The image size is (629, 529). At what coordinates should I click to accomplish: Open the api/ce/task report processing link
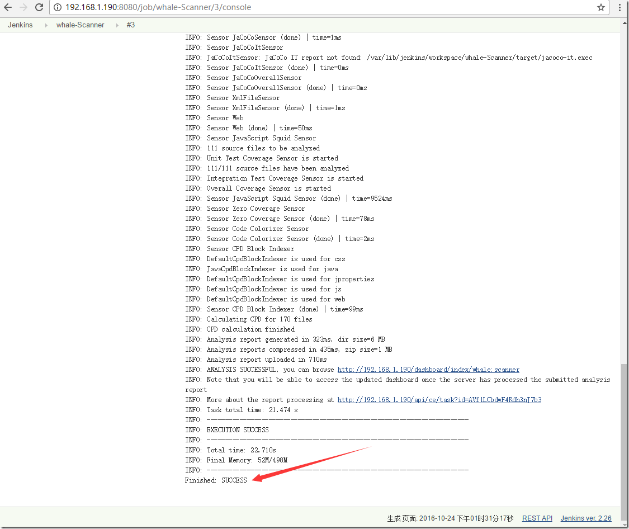point(439,400)
